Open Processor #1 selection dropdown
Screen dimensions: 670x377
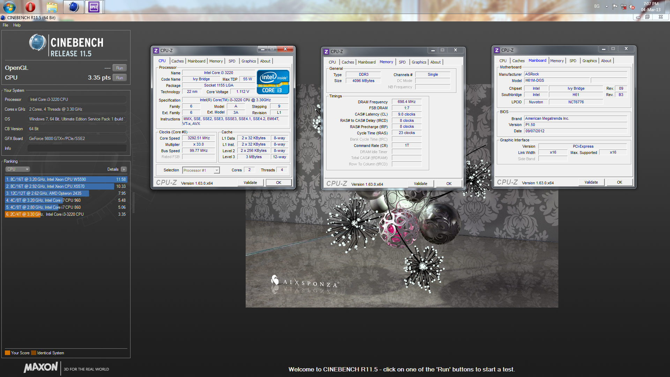pos(201,170)
